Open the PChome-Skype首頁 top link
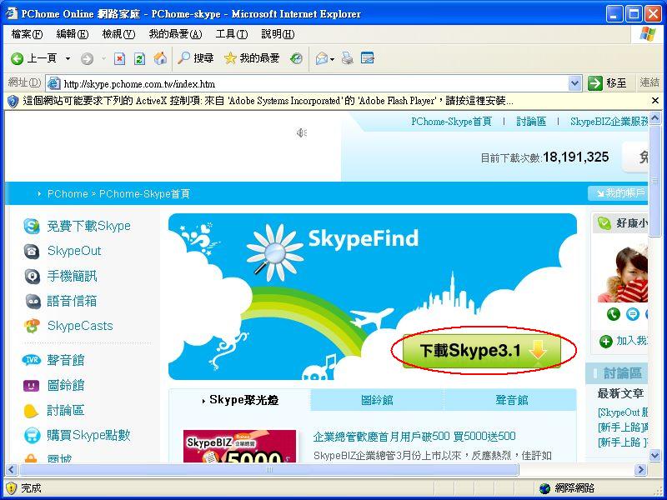The height and width of the screenshot is (500, 667). click(x=451, y=122)
